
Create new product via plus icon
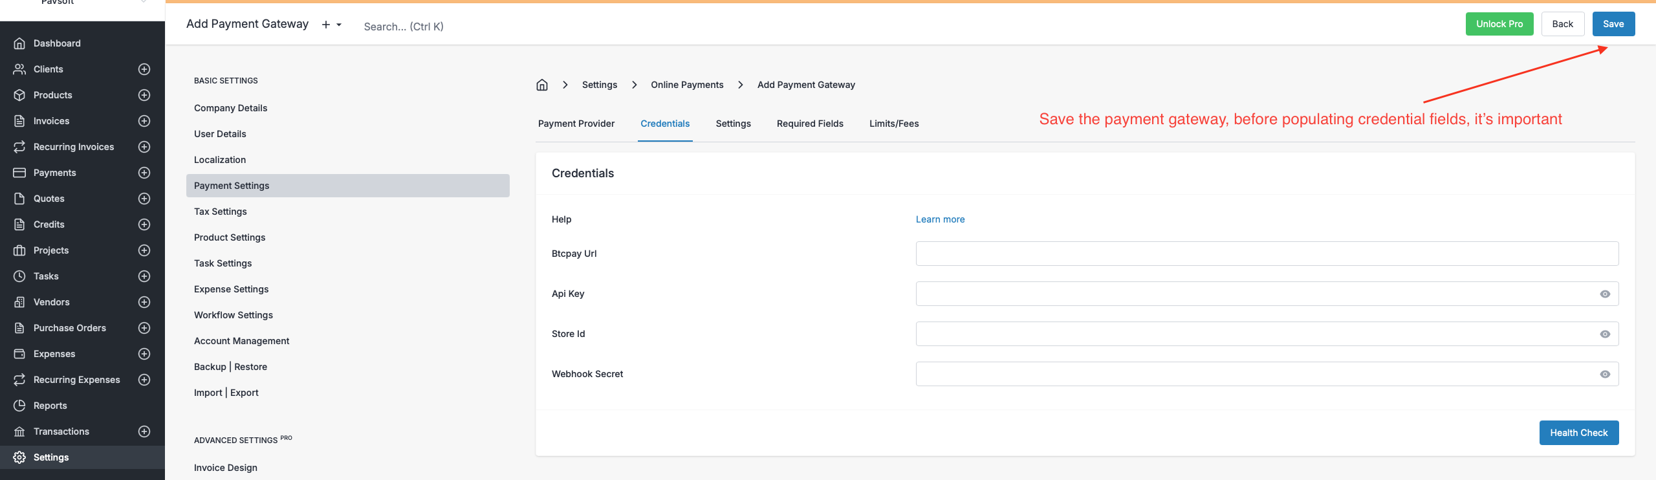144,95
